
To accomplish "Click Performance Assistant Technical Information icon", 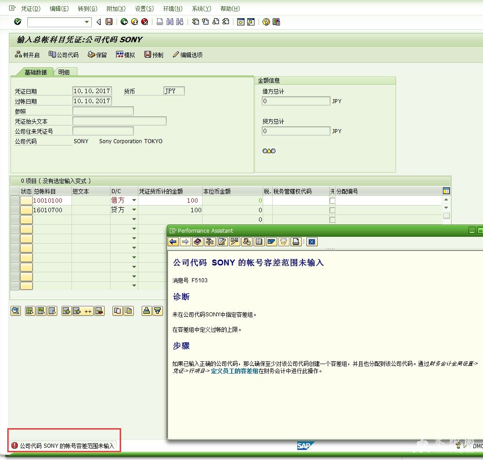I will click(x=210, y=242).
